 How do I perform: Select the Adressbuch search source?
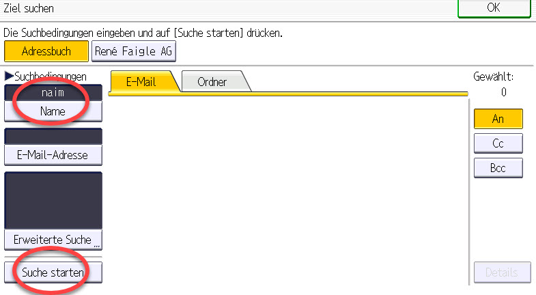point(46,51)
